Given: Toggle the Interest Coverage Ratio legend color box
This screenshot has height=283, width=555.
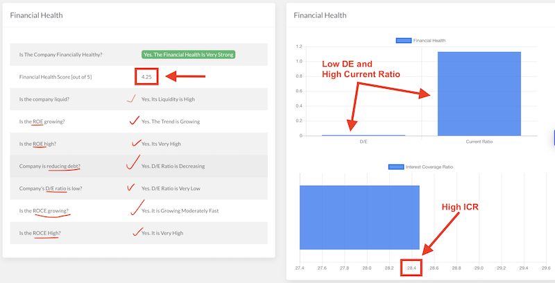Looking at the screenshot, I should coord(396,166).
